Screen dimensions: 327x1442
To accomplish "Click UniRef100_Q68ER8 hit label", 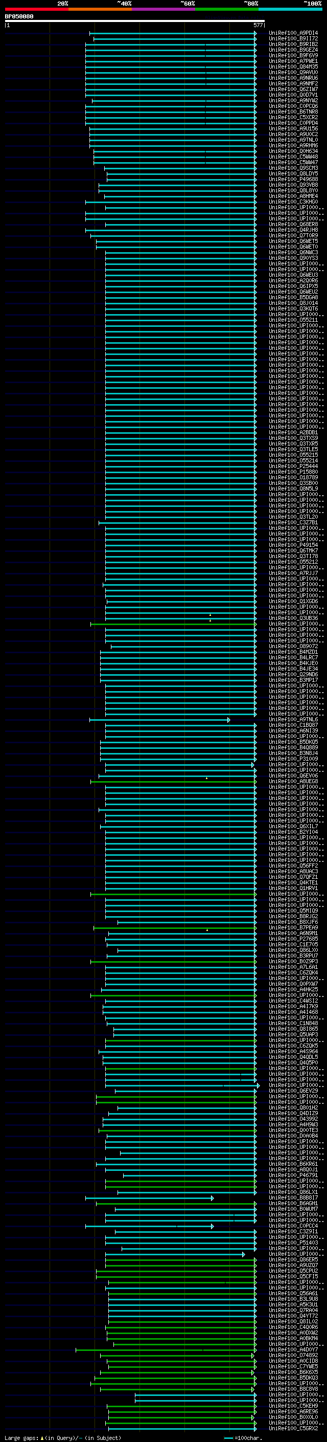I will (x=293, y=225).
